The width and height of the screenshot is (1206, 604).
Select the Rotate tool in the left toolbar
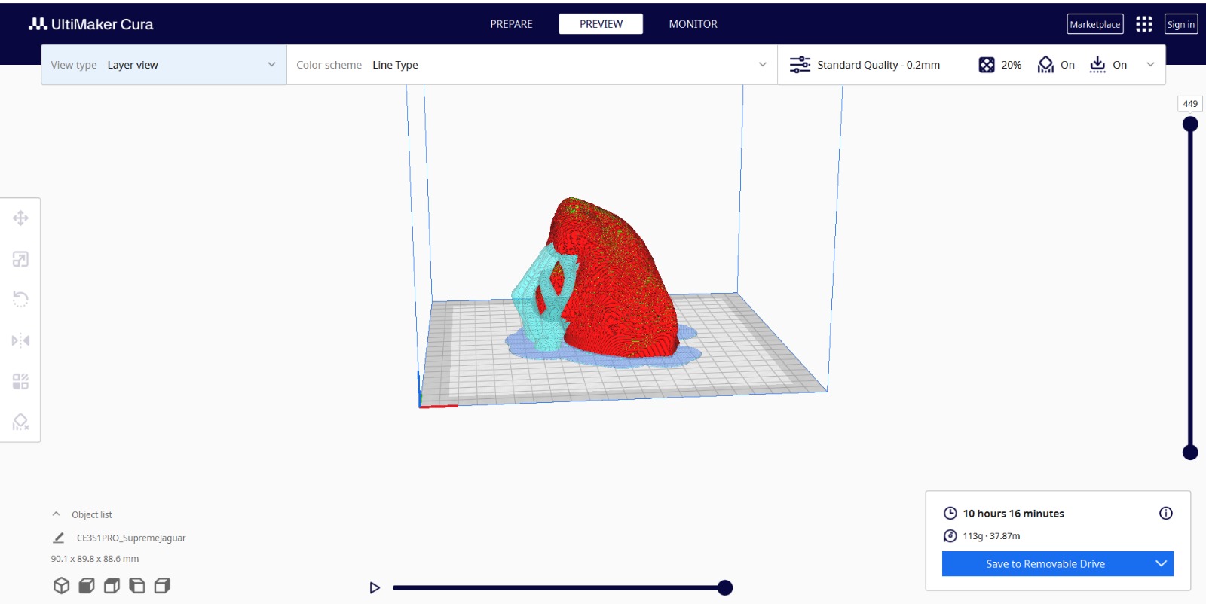click(x=20, y=300)
